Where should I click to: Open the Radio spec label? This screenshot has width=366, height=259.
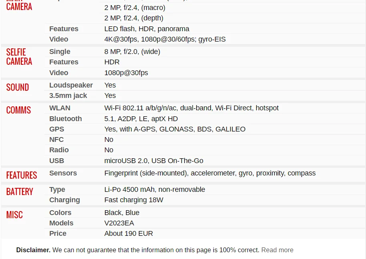coord(59,150)
